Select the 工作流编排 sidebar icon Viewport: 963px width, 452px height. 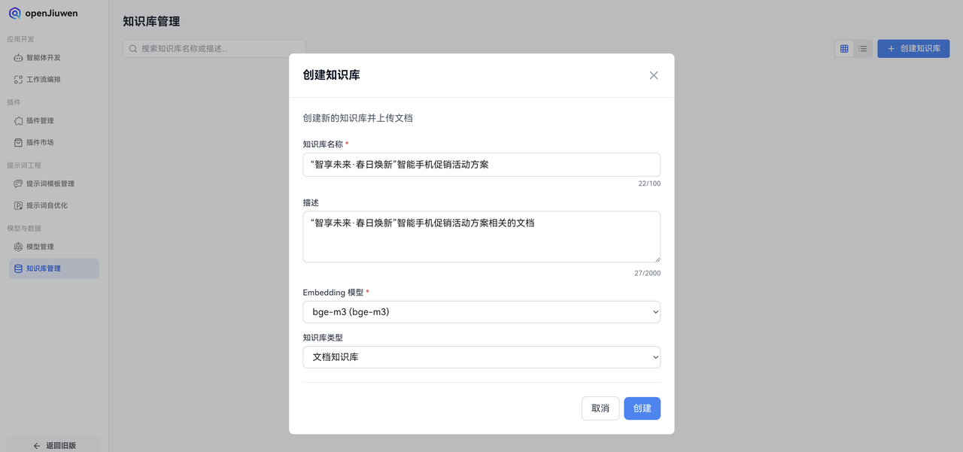tap(18, 79)
